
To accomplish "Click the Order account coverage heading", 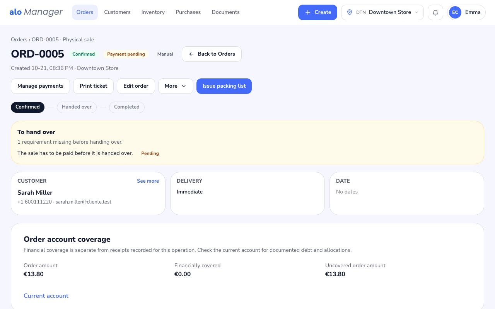I will pos(67,239).
